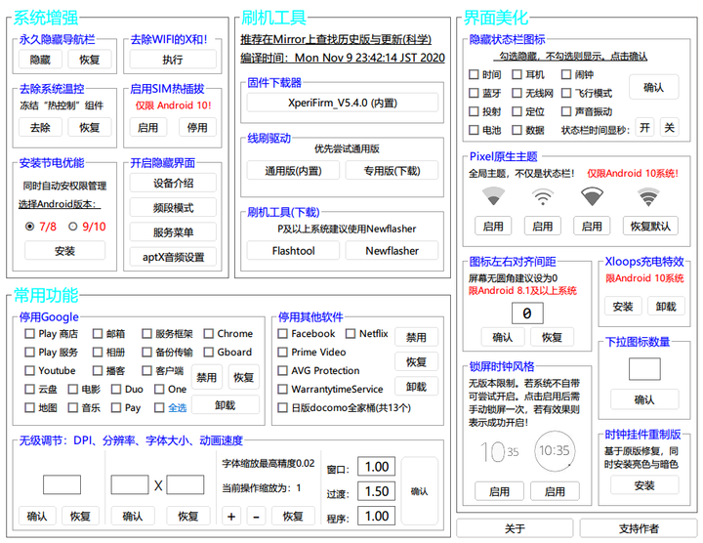
Task: Click 执行 to remove WiFi X mark
Action: click(x=173, y=60)
